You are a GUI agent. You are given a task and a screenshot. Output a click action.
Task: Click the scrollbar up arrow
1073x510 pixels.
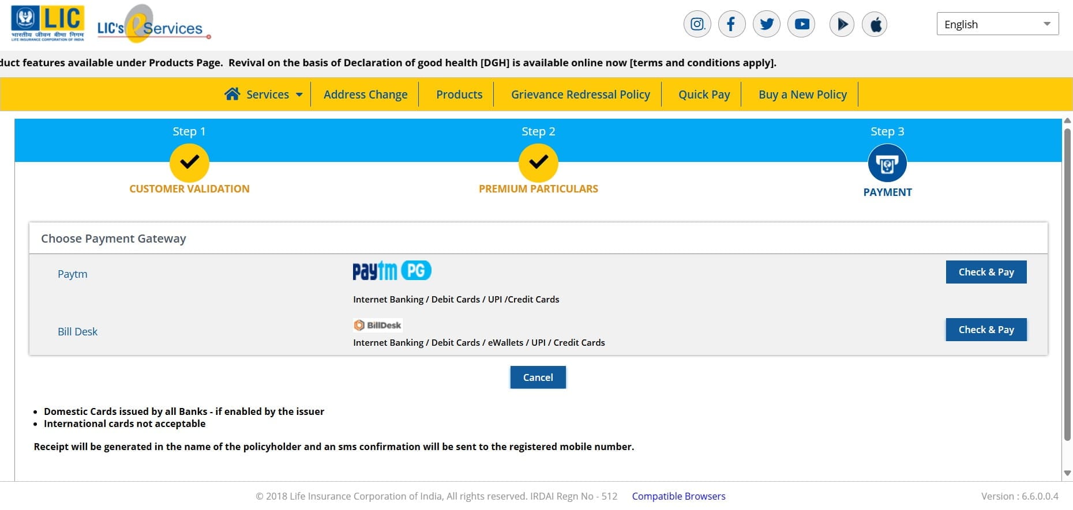pos(1067,121)
